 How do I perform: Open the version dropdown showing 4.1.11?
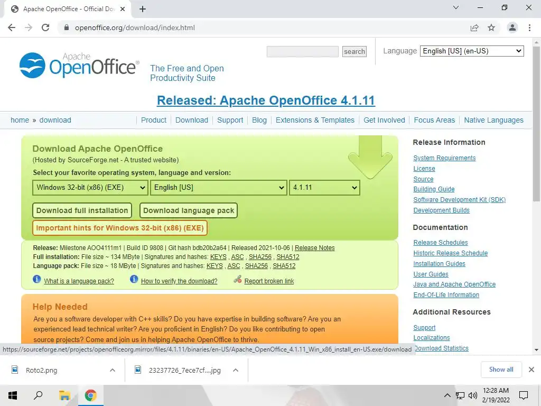(x=325, y=188)
